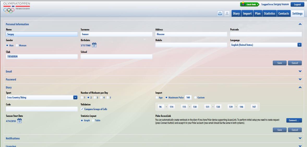307x147 pixels.
Task: Click the School input field
Action: pyautogui.click(x=117, y=57)
